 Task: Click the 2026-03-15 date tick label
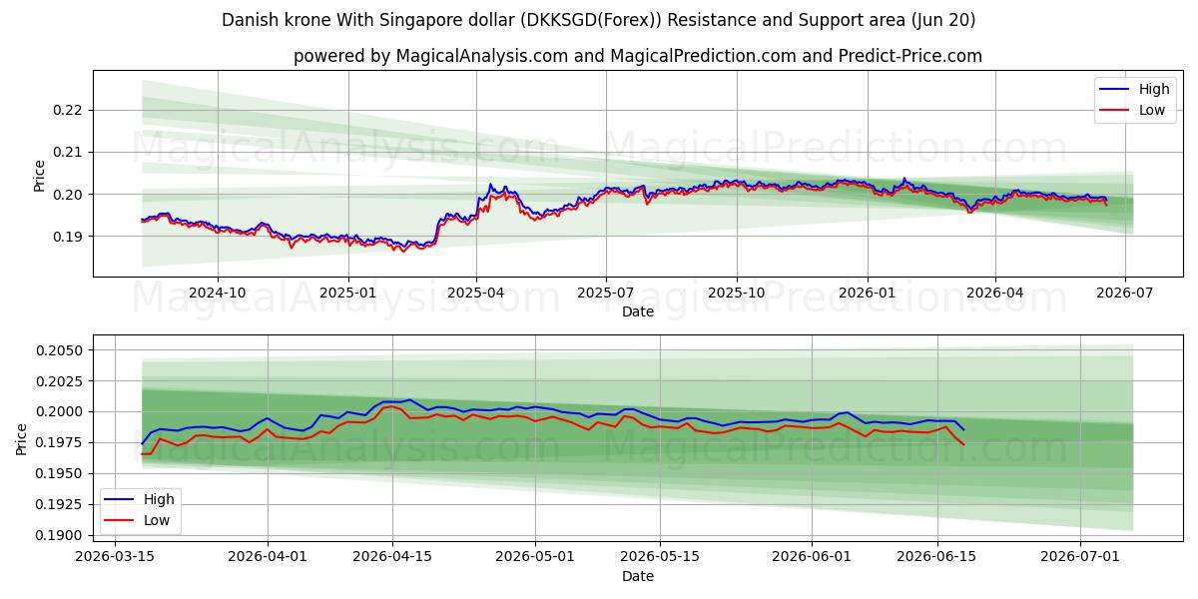point(115,557)
